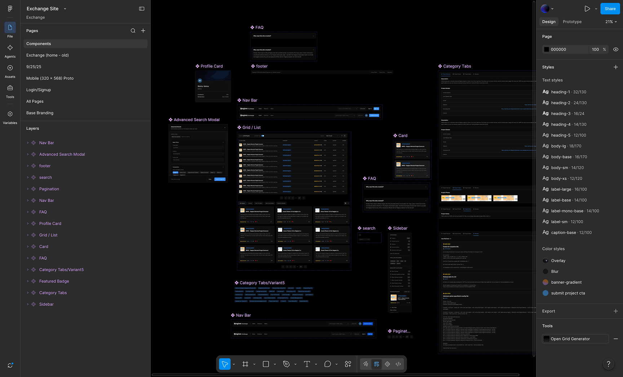
Task: Open the Assets panel in left rail
Action: (10, 71)
